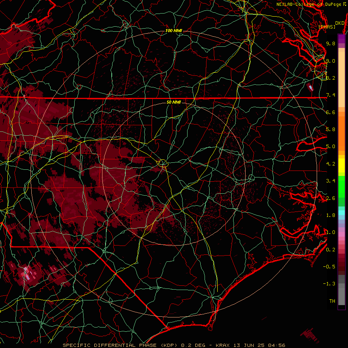Select the purple top segment of color bar
Viewport: 348px width, 348px height.
341,39
